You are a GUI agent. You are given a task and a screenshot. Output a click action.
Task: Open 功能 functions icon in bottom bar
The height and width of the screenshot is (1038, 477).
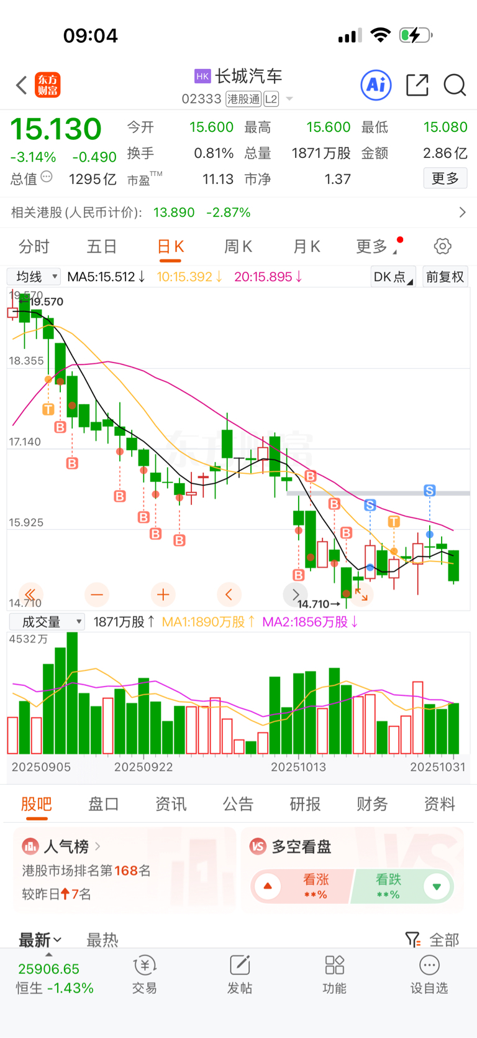pos(334,965)
